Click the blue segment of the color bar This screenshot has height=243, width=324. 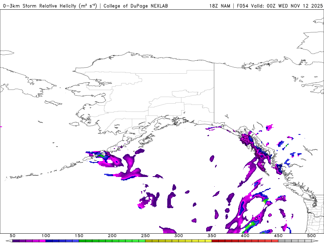[x=62, y=241]
